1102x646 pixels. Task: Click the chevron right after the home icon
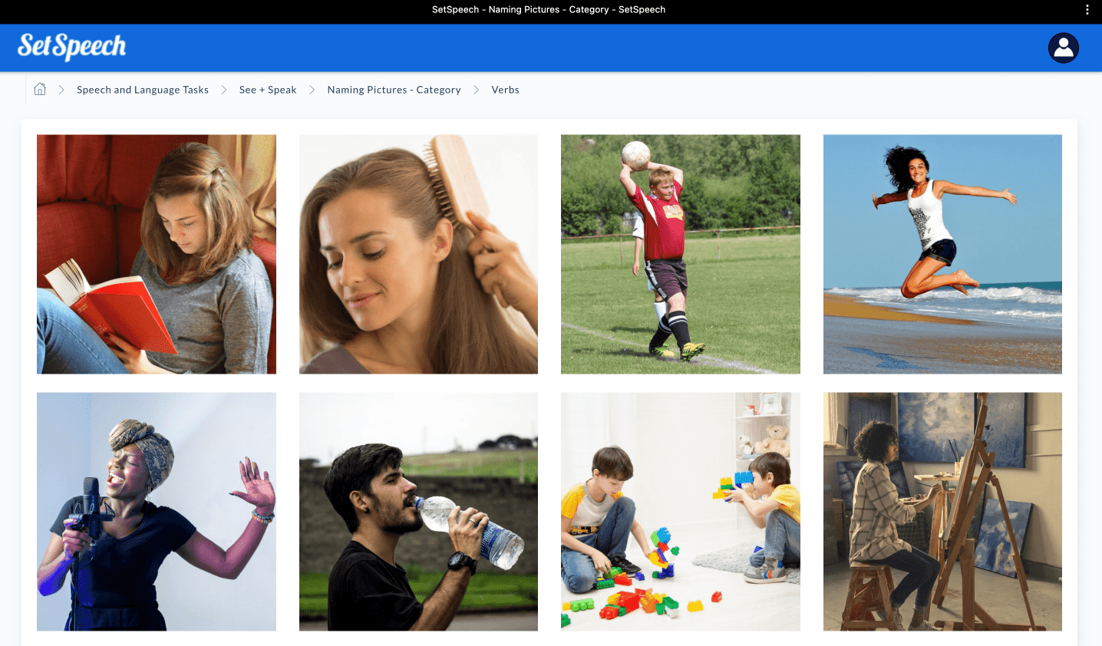(x=61, y=90)
